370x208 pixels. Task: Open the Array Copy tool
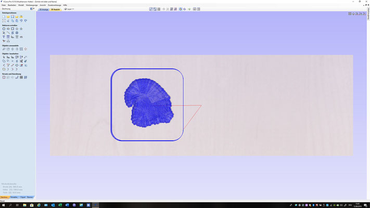21,77
